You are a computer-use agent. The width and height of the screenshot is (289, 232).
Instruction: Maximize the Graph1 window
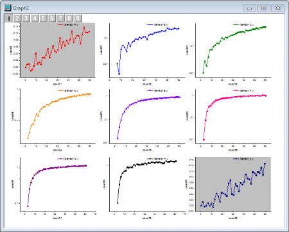coord(263,8)
